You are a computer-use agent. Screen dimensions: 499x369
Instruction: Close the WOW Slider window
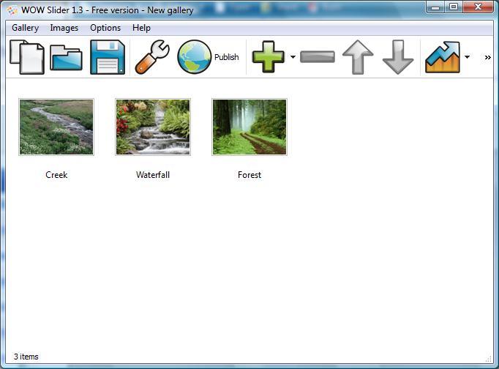(478, 7)
